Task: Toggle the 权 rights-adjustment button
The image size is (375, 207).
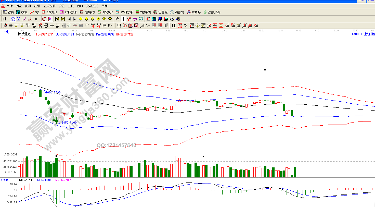Action: (x=44, y=19)
